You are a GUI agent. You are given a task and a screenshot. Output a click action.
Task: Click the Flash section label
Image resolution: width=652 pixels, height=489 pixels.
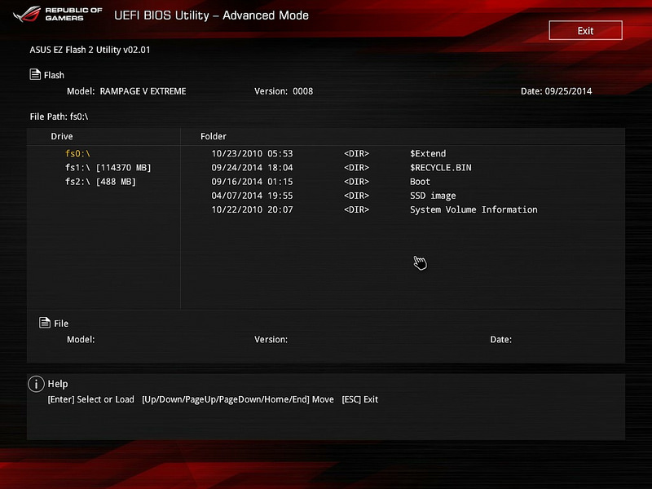[x=54, y=75]
